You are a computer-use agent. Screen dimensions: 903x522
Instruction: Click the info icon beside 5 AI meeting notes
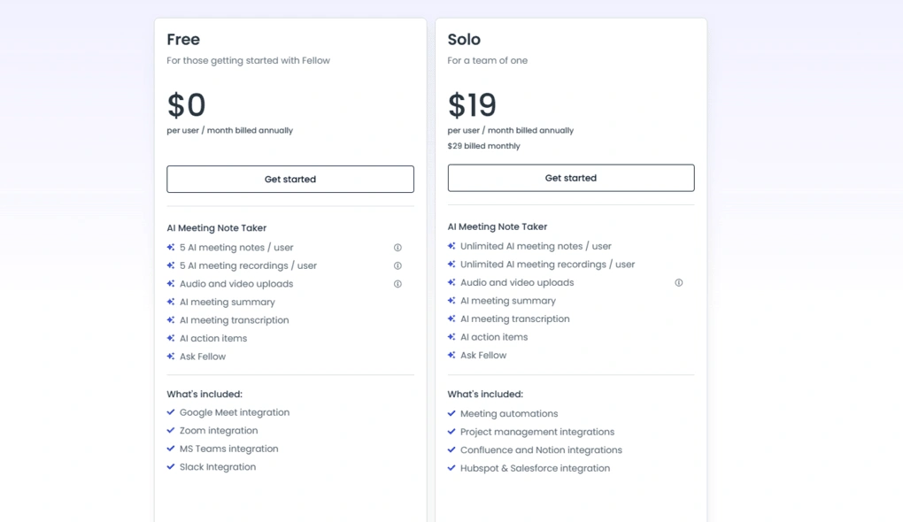(x=397, y=247)
